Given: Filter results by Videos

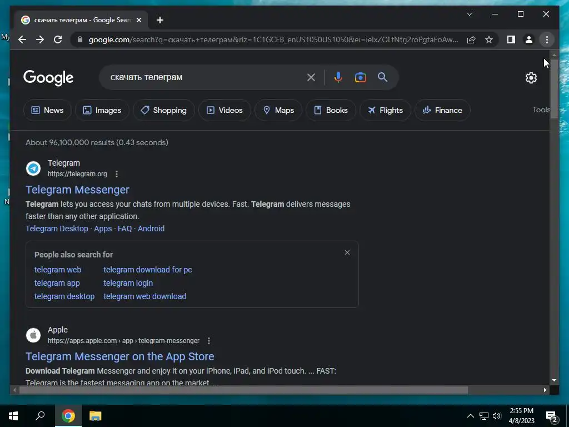Looking at the screenshot, I should [224, 110].
